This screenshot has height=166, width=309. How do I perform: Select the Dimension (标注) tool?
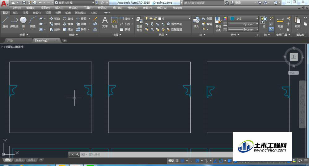pos(114,22)
